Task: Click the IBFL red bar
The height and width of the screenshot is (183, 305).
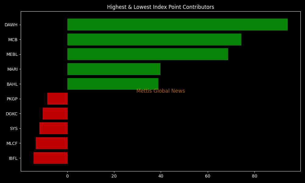Action: pyautogui.click(x=50, y=158)
